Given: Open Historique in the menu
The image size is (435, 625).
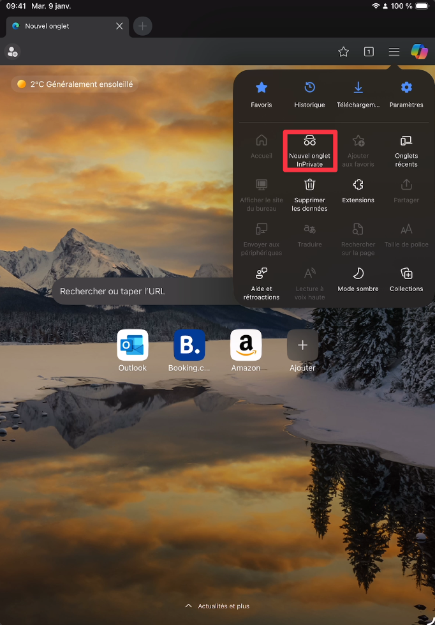Looking at the screenshot, I should [309, 94].
